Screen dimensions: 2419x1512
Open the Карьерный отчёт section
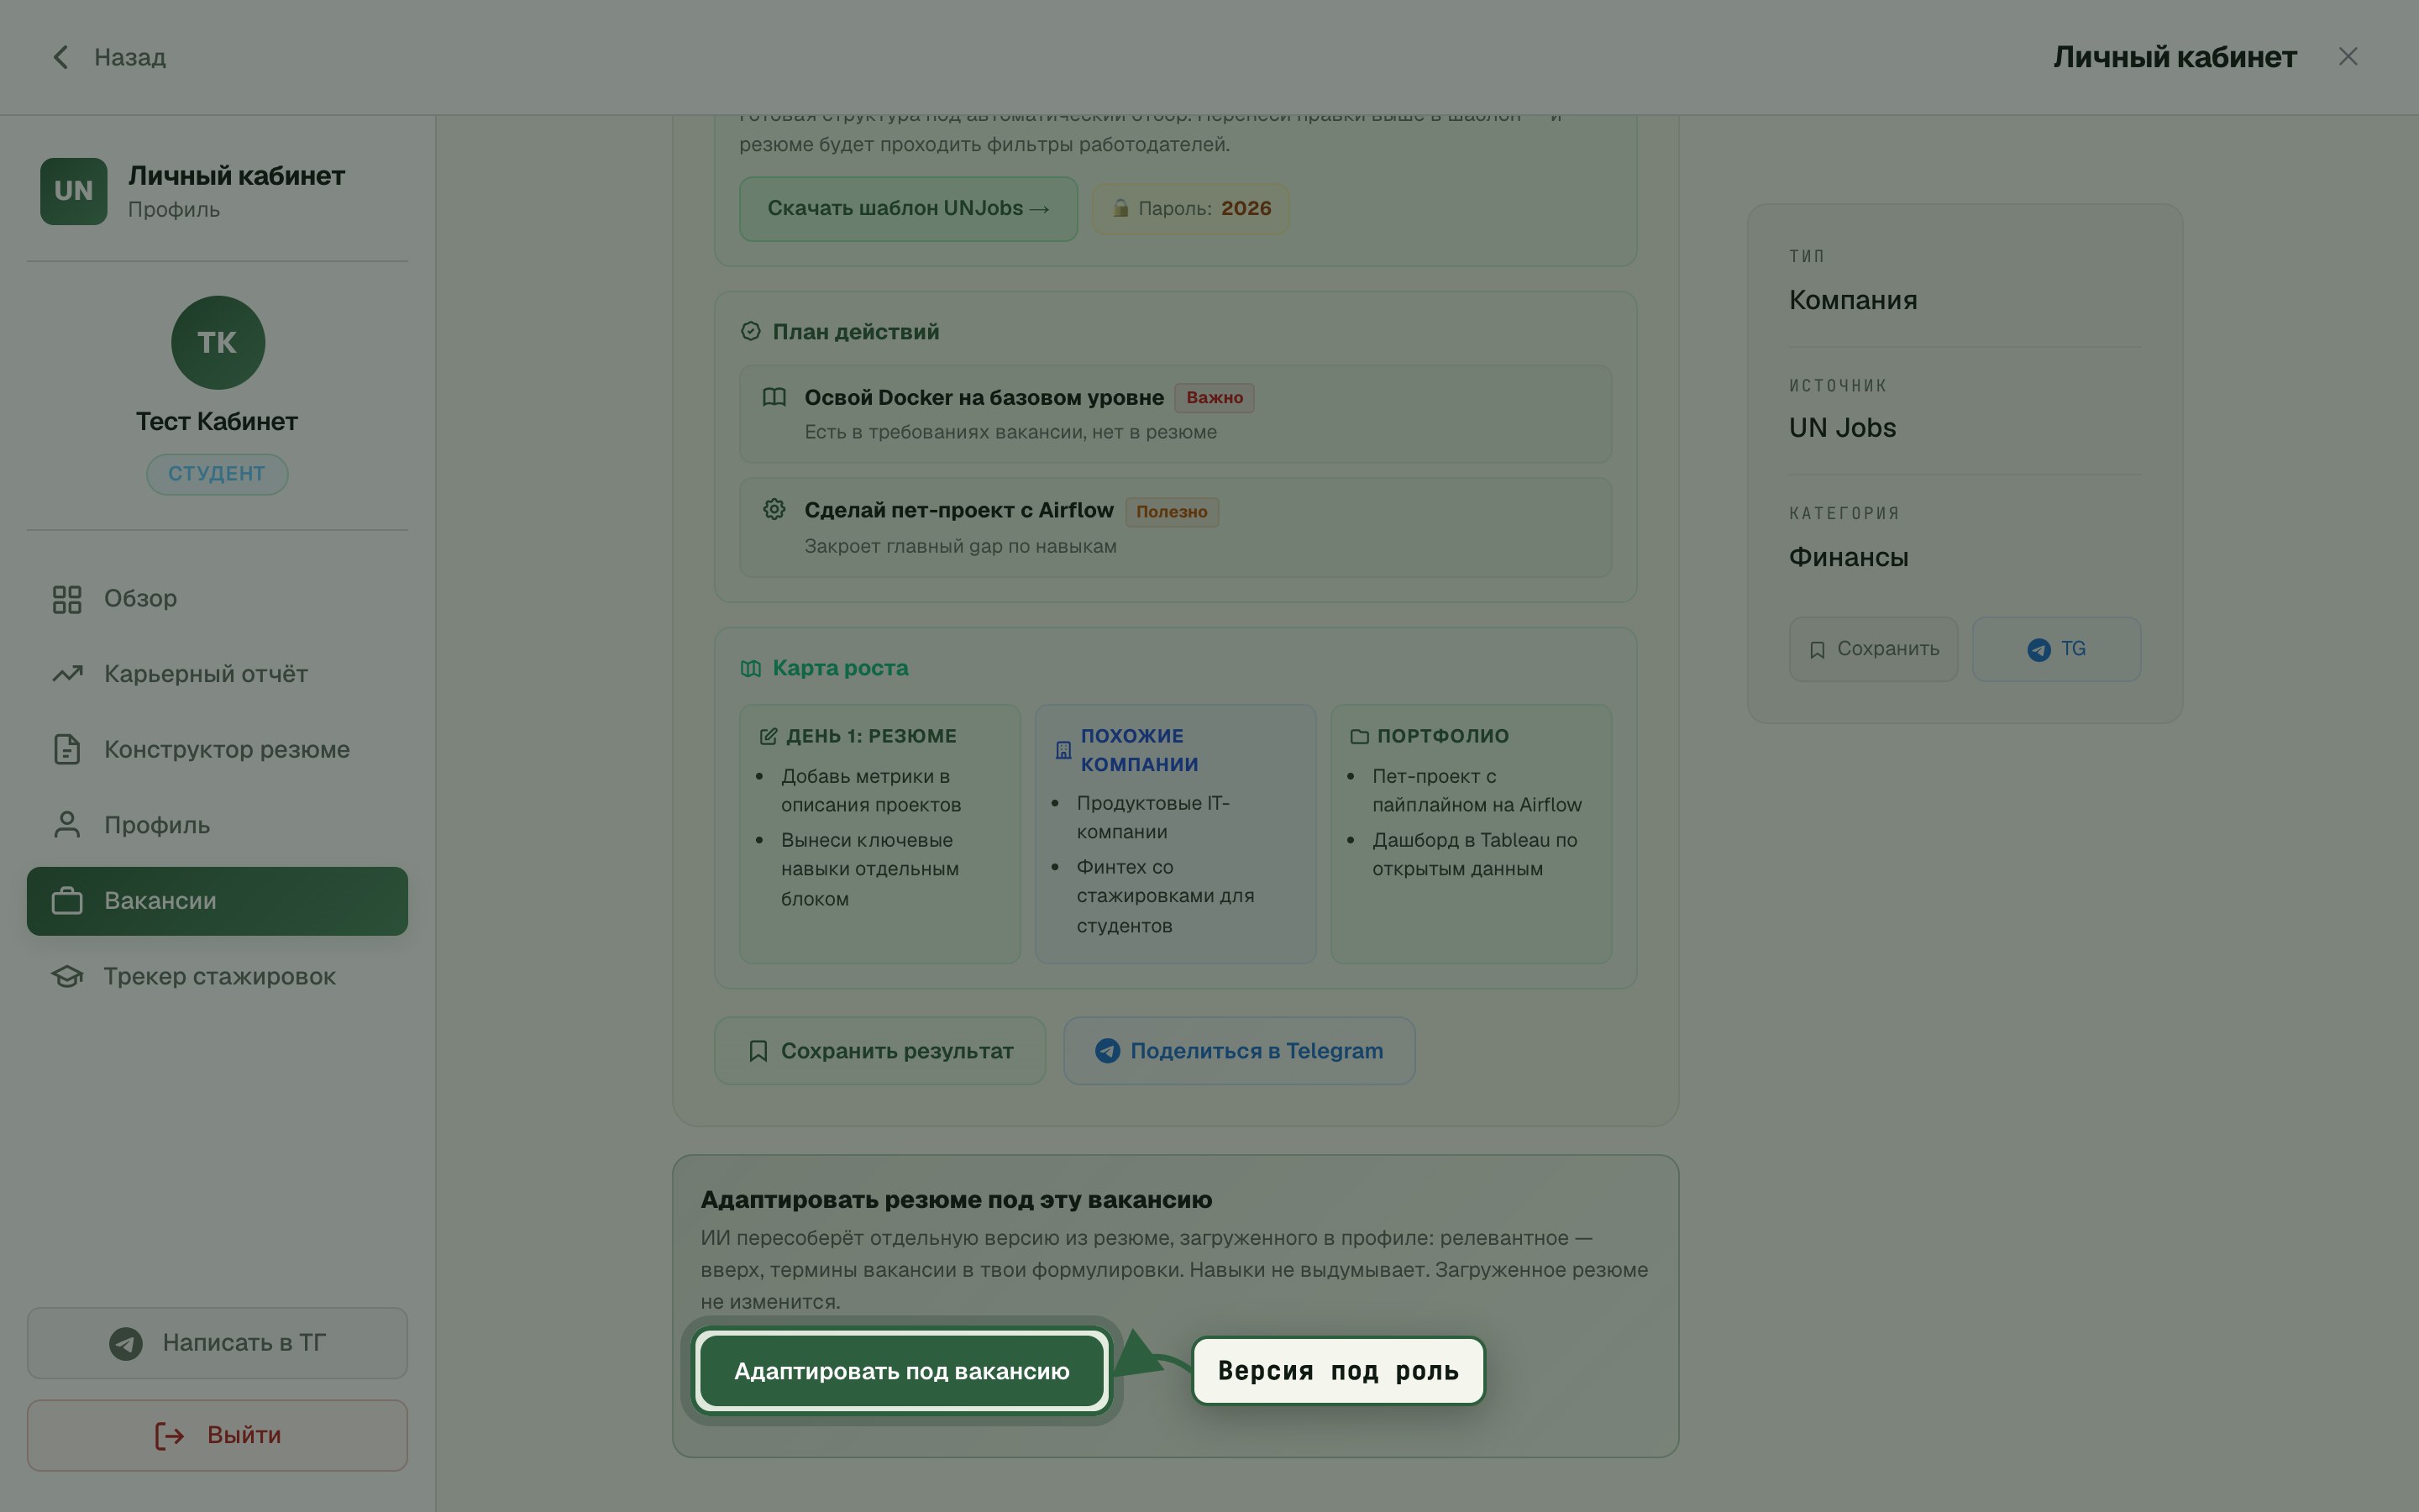pyautogui.click(x=217, y=674)
